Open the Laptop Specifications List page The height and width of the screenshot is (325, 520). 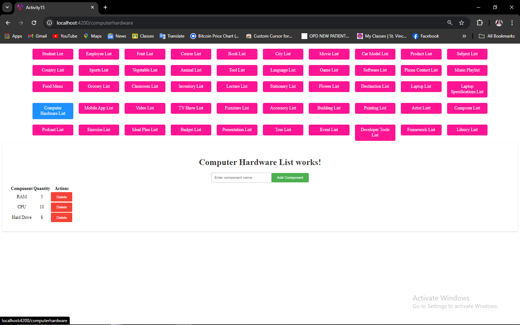tap(467, 89)
